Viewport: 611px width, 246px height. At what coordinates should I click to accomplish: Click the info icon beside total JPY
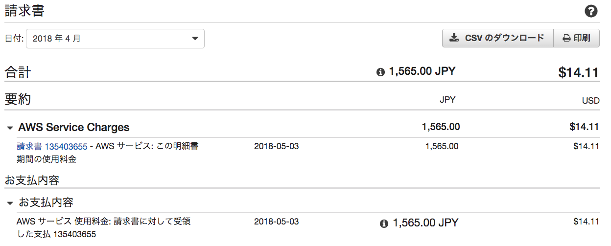(380, 72)
